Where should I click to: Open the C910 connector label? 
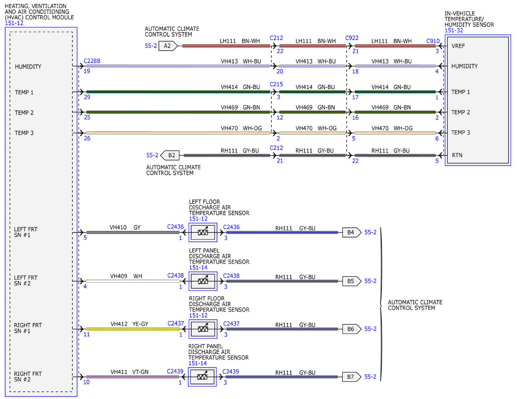coord(433,41)
